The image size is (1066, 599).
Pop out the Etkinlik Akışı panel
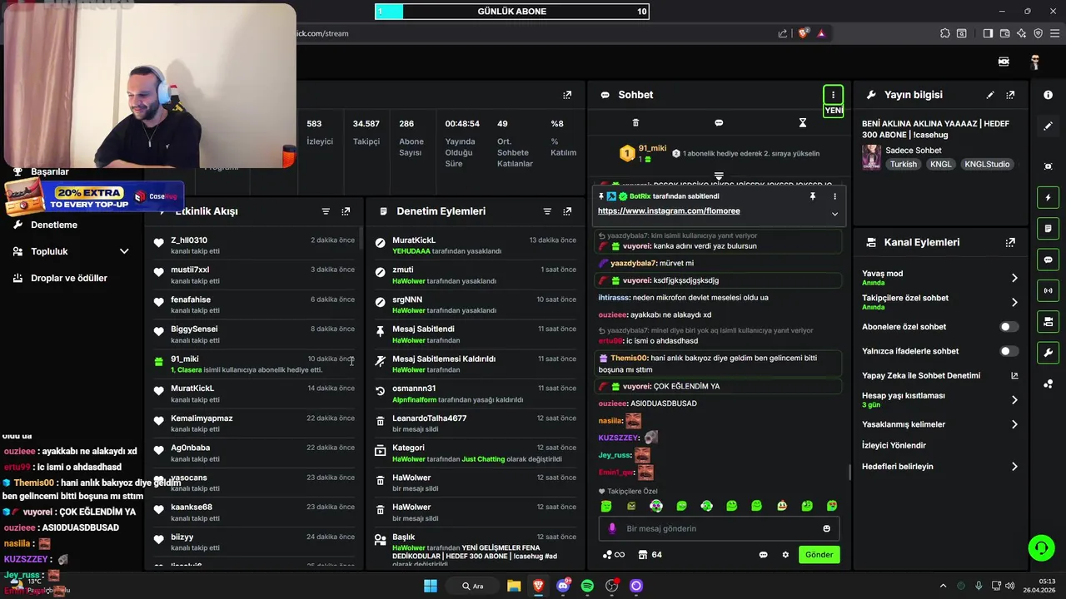[x=346, y=211]
